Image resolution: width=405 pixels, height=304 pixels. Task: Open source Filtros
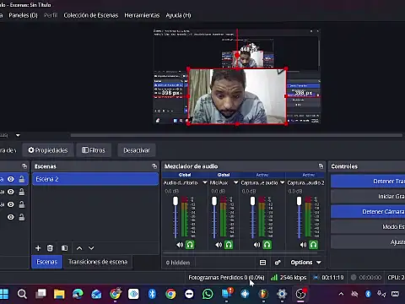[94, 150]
